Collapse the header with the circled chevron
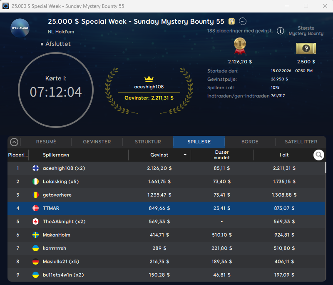The height and width of the screenshot is (285, 333). 14,142
